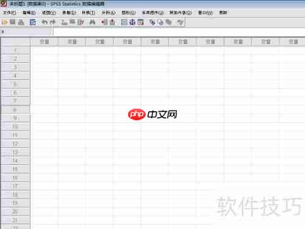Open the 转换(T) menu
Screen dimensions: 305x229
coord(88,13)
